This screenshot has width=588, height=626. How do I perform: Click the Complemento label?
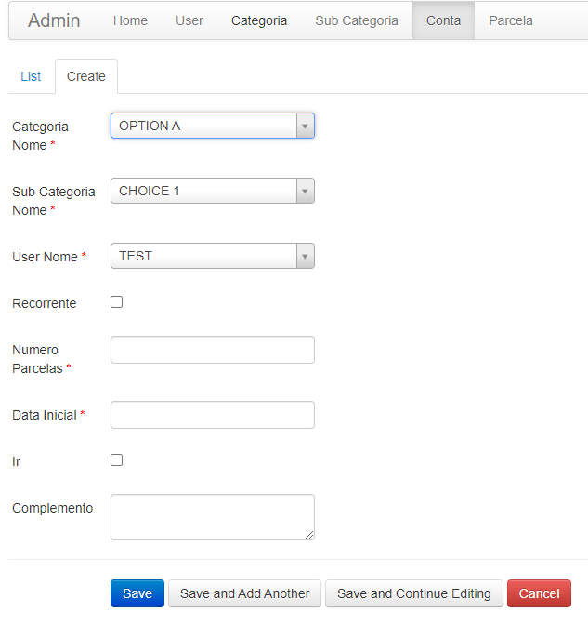pos(52,508)
